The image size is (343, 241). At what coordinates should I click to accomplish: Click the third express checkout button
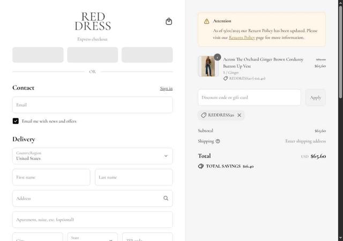[147, 55]
